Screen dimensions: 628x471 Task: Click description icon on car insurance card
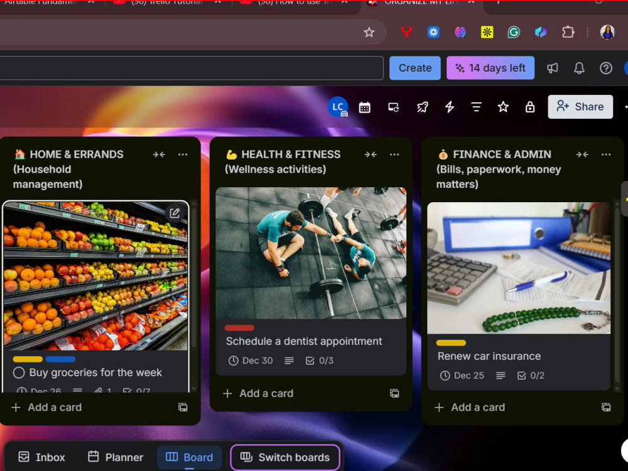[x=501, y=376]
